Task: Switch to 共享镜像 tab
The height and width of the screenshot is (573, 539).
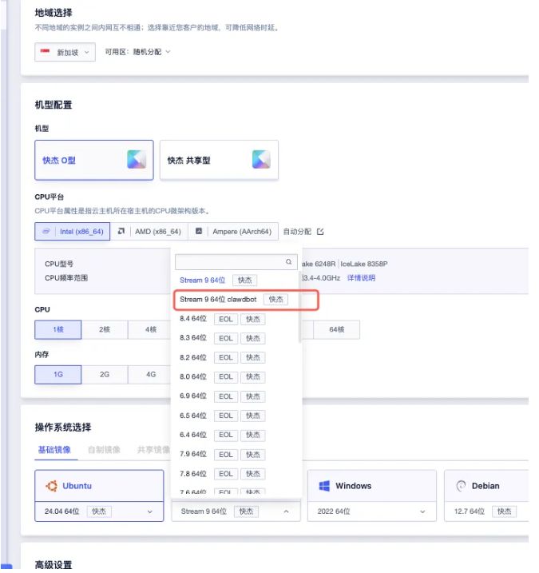Action: (153, 450)
